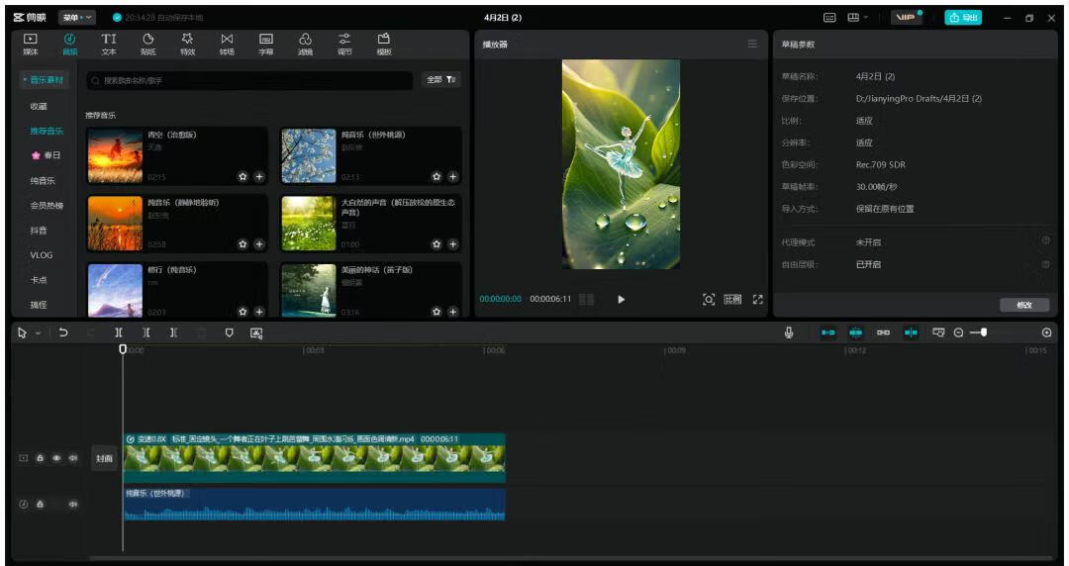This screenshot has height=566, width=1069.
Task: Click the preview zoom-fit scan icon
Action: [709, 300]
